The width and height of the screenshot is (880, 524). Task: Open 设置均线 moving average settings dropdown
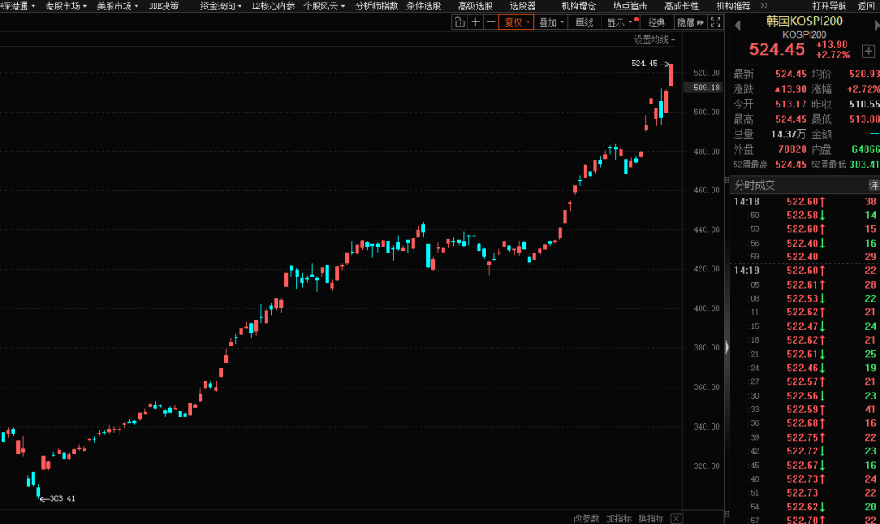click(654, 40)
